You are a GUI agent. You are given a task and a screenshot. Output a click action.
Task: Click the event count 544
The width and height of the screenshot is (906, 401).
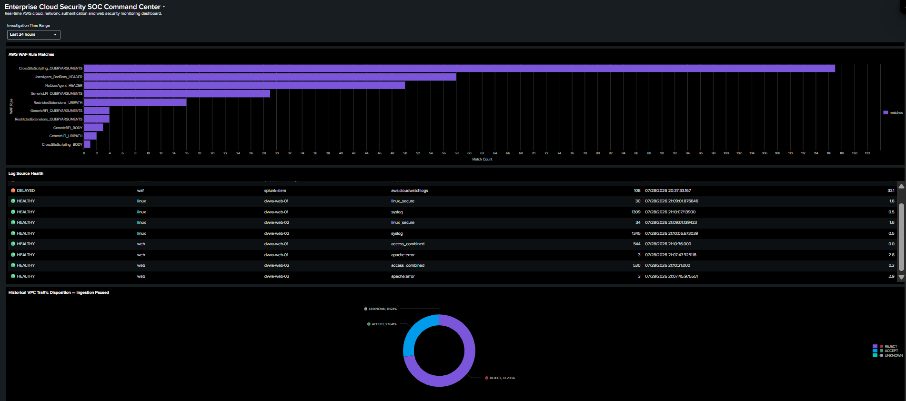pyautogui.click(x=637, y=244)
